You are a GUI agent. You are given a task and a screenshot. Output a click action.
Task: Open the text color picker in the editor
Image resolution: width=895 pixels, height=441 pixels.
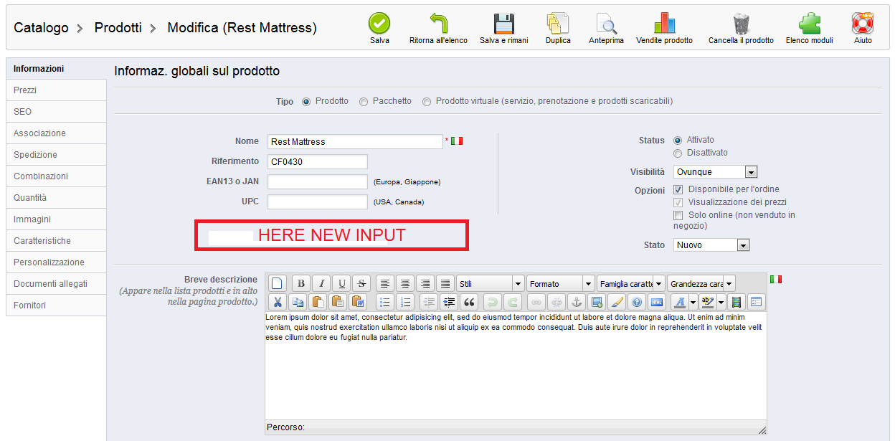coord(681,302)
